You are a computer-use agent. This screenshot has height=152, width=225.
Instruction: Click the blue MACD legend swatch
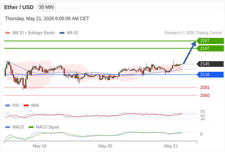tap(8, 127)
